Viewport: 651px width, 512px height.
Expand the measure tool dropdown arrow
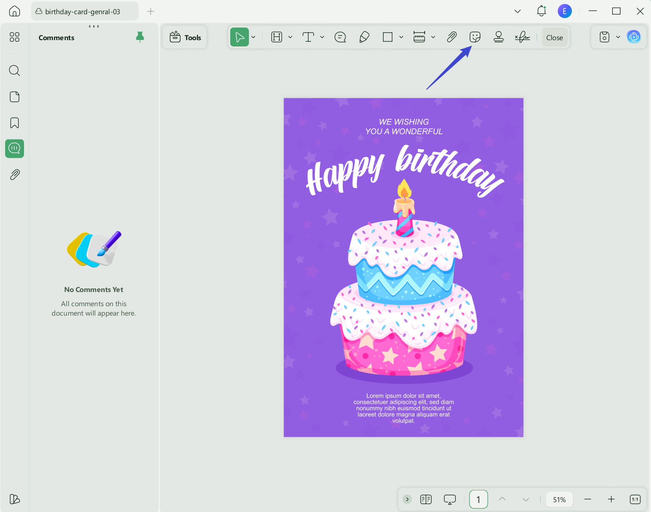coord(433,37)
